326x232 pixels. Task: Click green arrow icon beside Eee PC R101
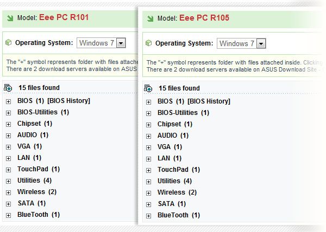[x=10, y=18]
